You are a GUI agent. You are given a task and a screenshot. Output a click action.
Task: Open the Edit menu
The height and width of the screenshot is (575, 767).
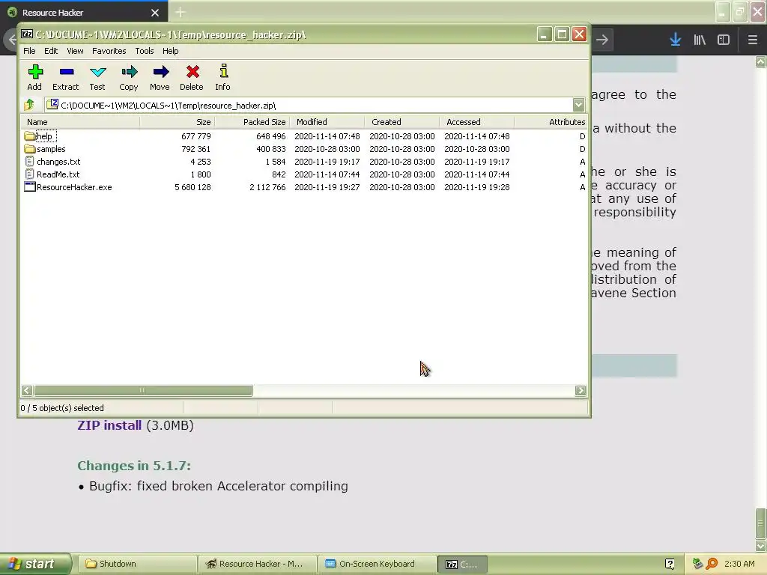point(51,51)
